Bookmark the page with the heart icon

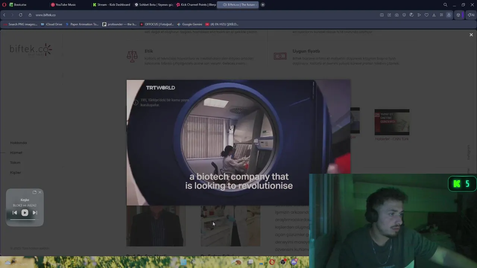tap(426, 15)
